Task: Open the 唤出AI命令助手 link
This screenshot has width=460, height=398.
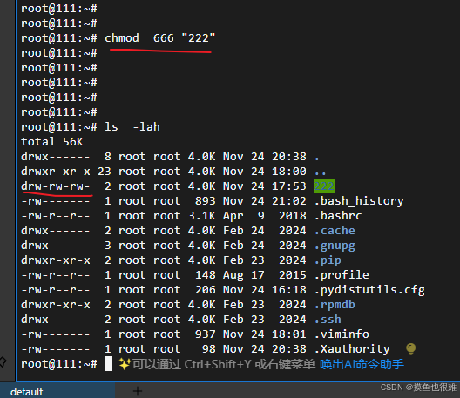Action: [x=362, y=364]
